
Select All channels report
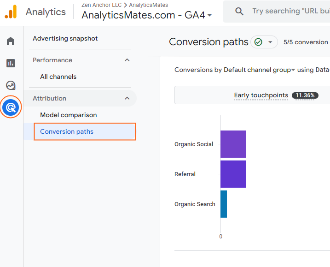tap(58, 77)
